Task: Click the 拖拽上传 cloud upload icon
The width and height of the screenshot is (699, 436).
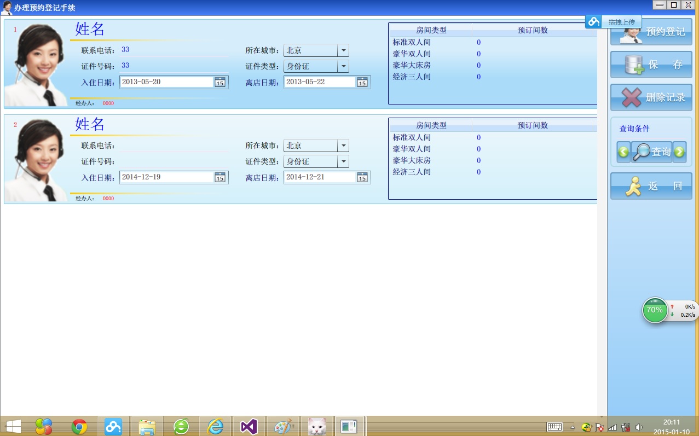Action: (594, 22)
